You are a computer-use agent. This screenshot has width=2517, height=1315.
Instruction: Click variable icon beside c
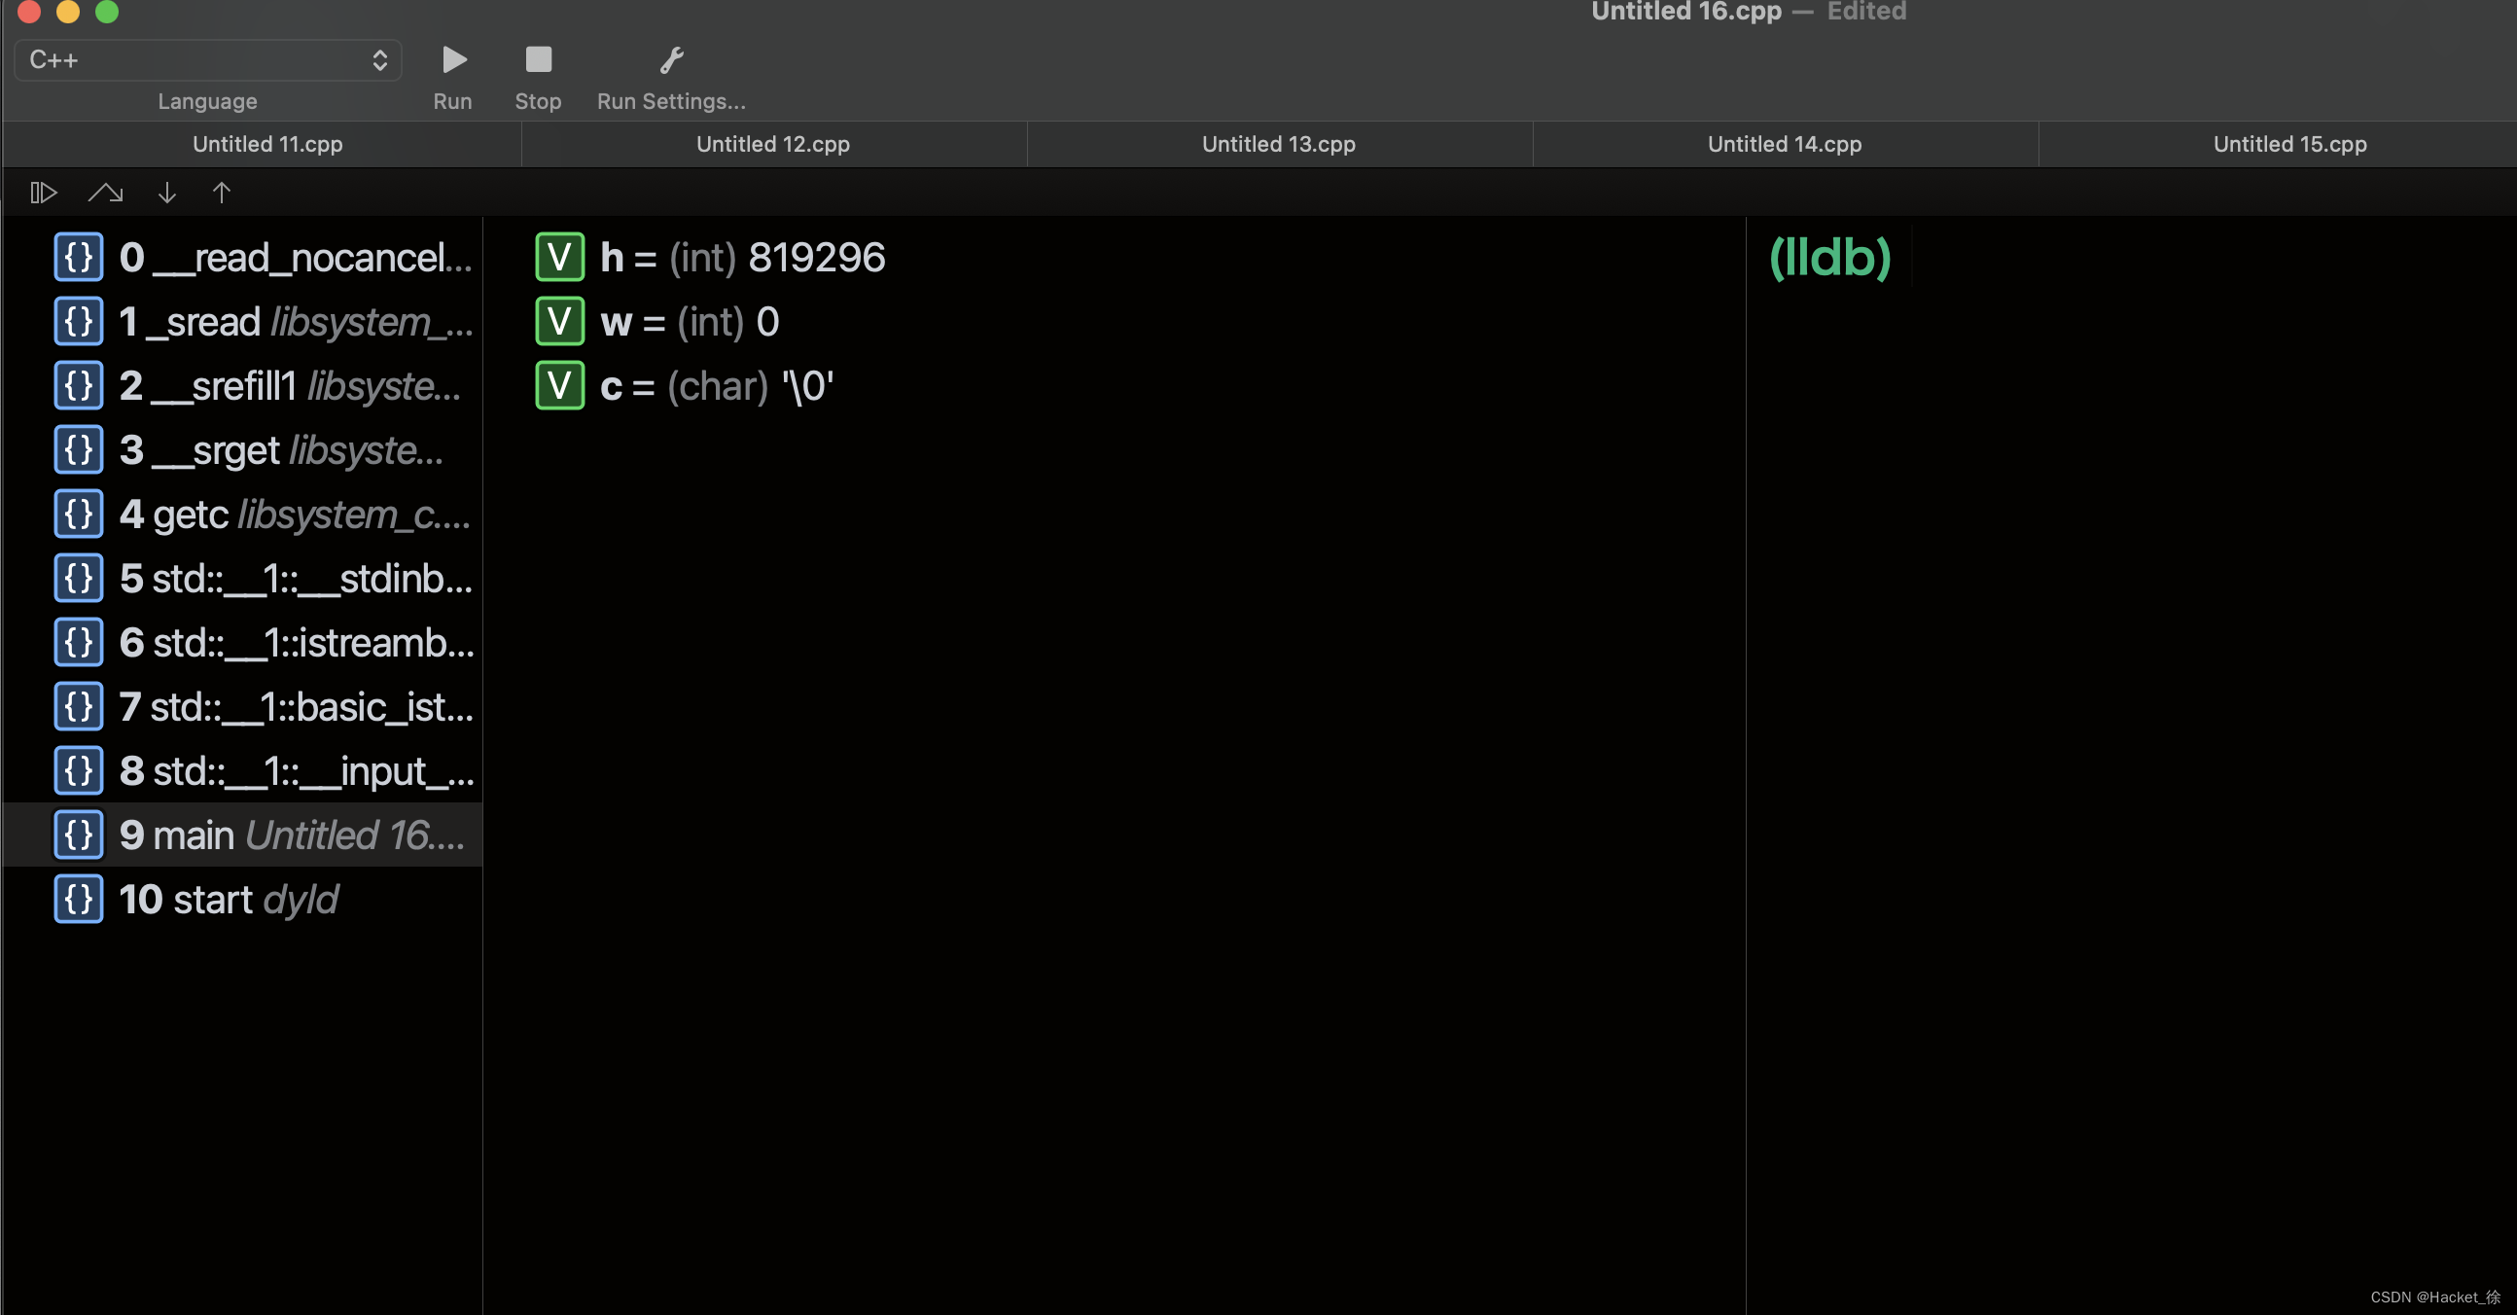[560, 386]
